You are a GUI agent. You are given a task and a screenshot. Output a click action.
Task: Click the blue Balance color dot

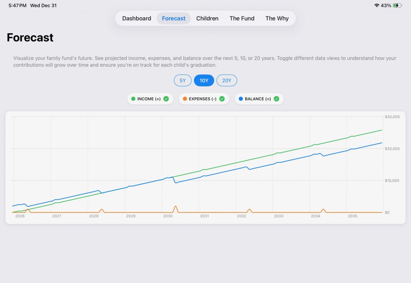pyautogui.click(x=241, y=99)
